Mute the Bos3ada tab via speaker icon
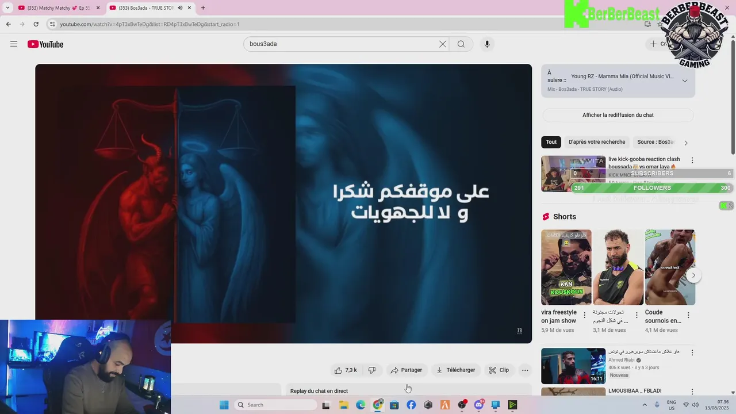 coord(180,8)
